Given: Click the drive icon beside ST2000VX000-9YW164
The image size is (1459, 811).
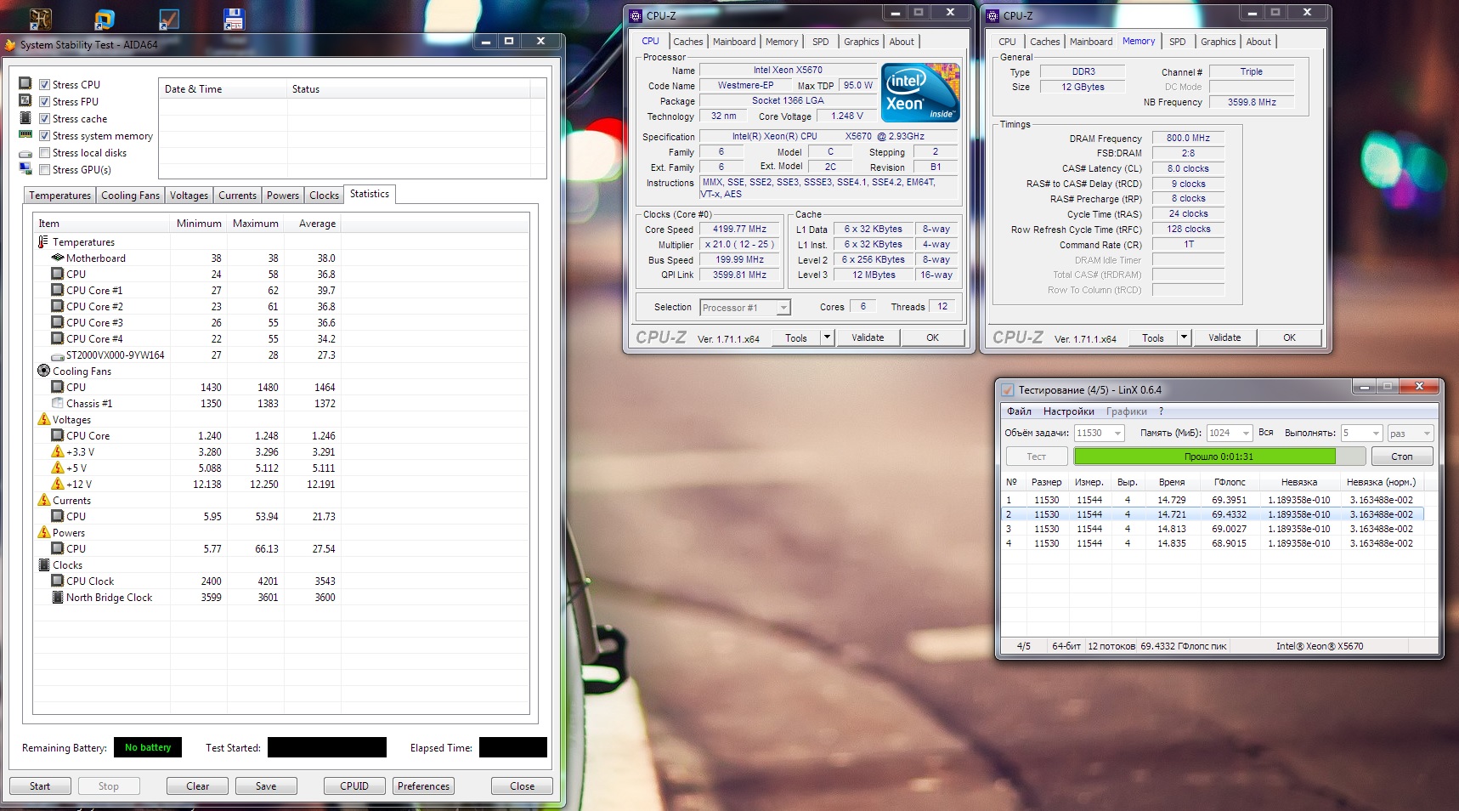Looking at the screenshot, I should pyautogui.click(x=58, y=356).
